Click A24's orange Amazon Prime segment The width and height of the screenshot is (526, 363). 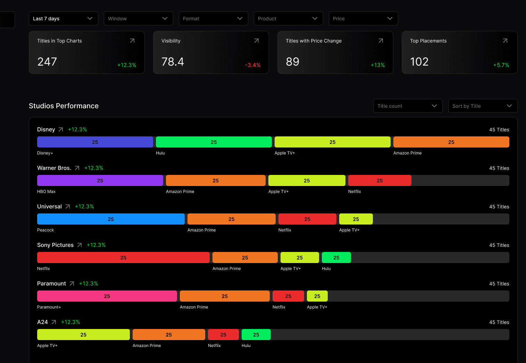coord(169,335)
